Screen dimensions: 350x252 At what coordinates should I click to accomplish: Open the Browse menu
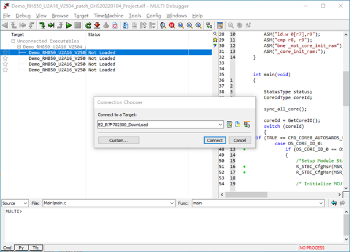[x=60, y=16]
